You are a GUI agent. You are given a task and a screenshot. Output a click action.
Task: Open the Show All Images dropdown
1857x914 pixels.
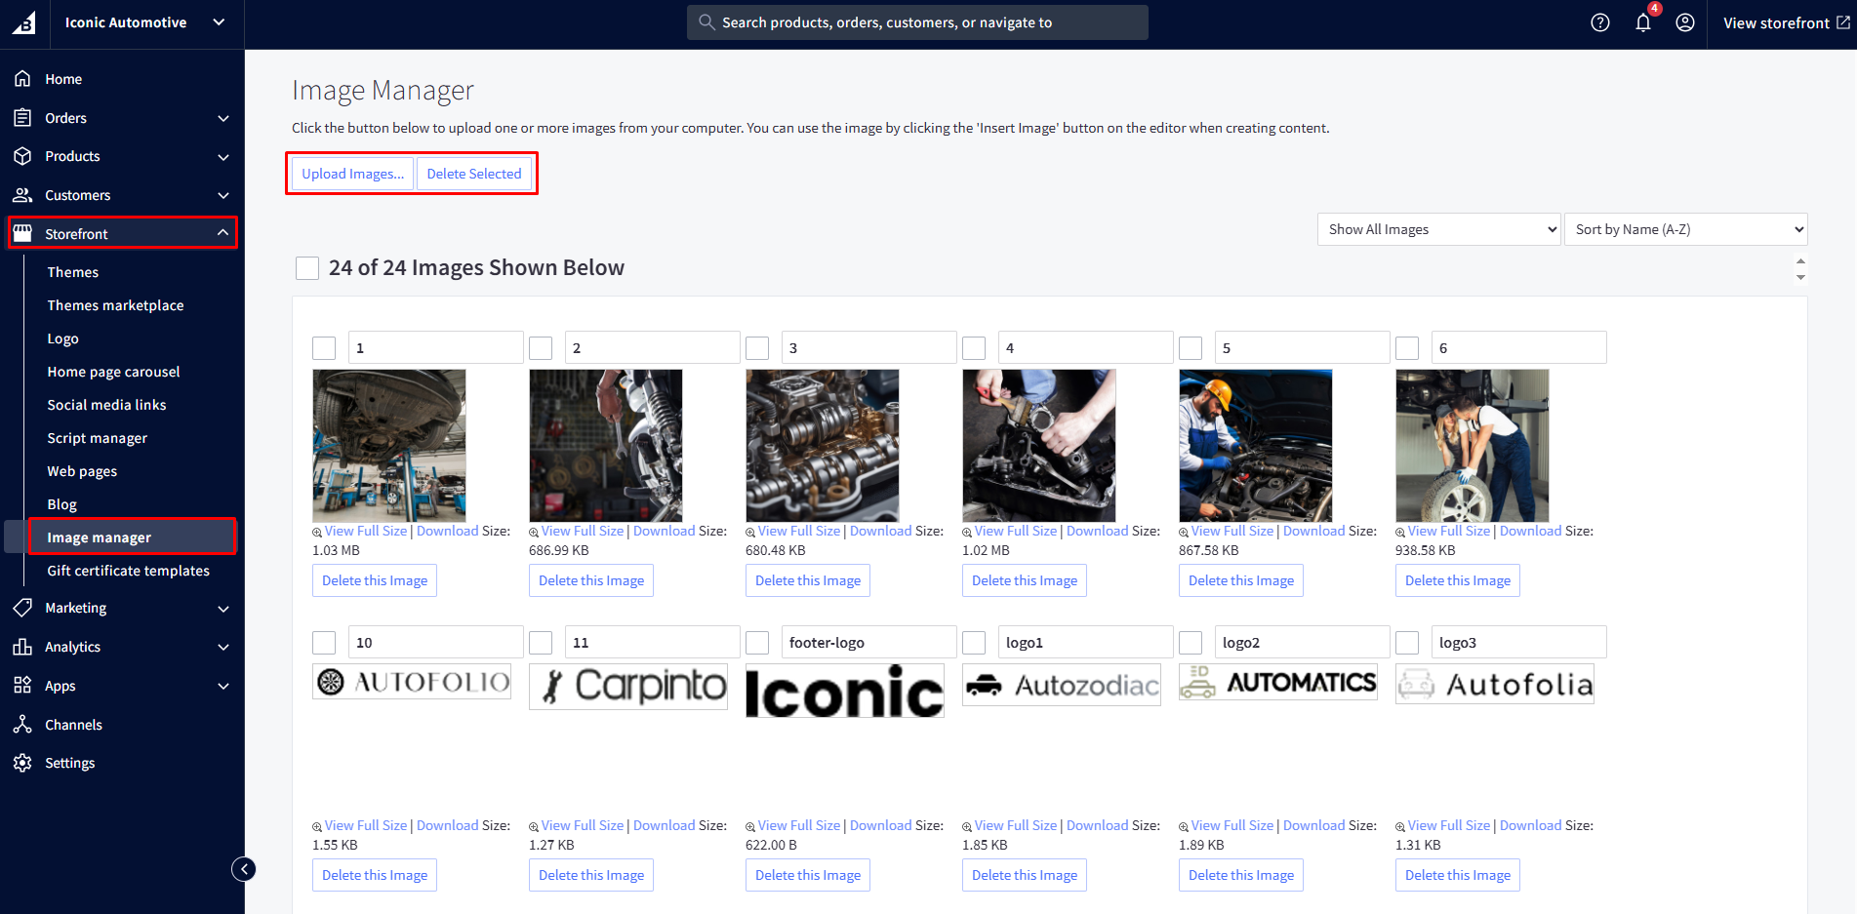point(1438,229)
